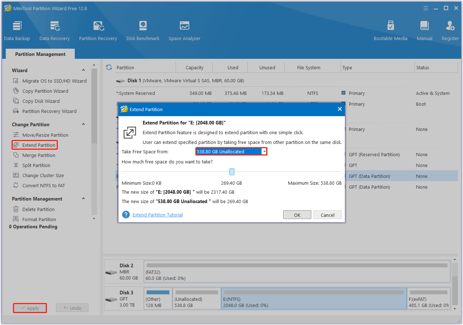Select the Disk 2 FAT32 partition block

pos(297,272)
